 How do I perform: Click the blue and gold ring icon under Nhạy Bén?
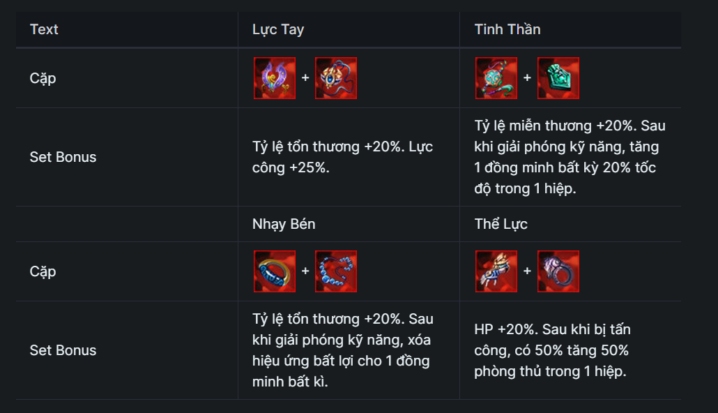click(x=274, y=271)
